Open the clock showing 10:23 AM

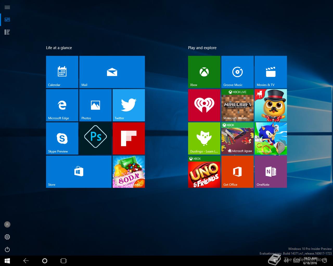tap(311, 261)
